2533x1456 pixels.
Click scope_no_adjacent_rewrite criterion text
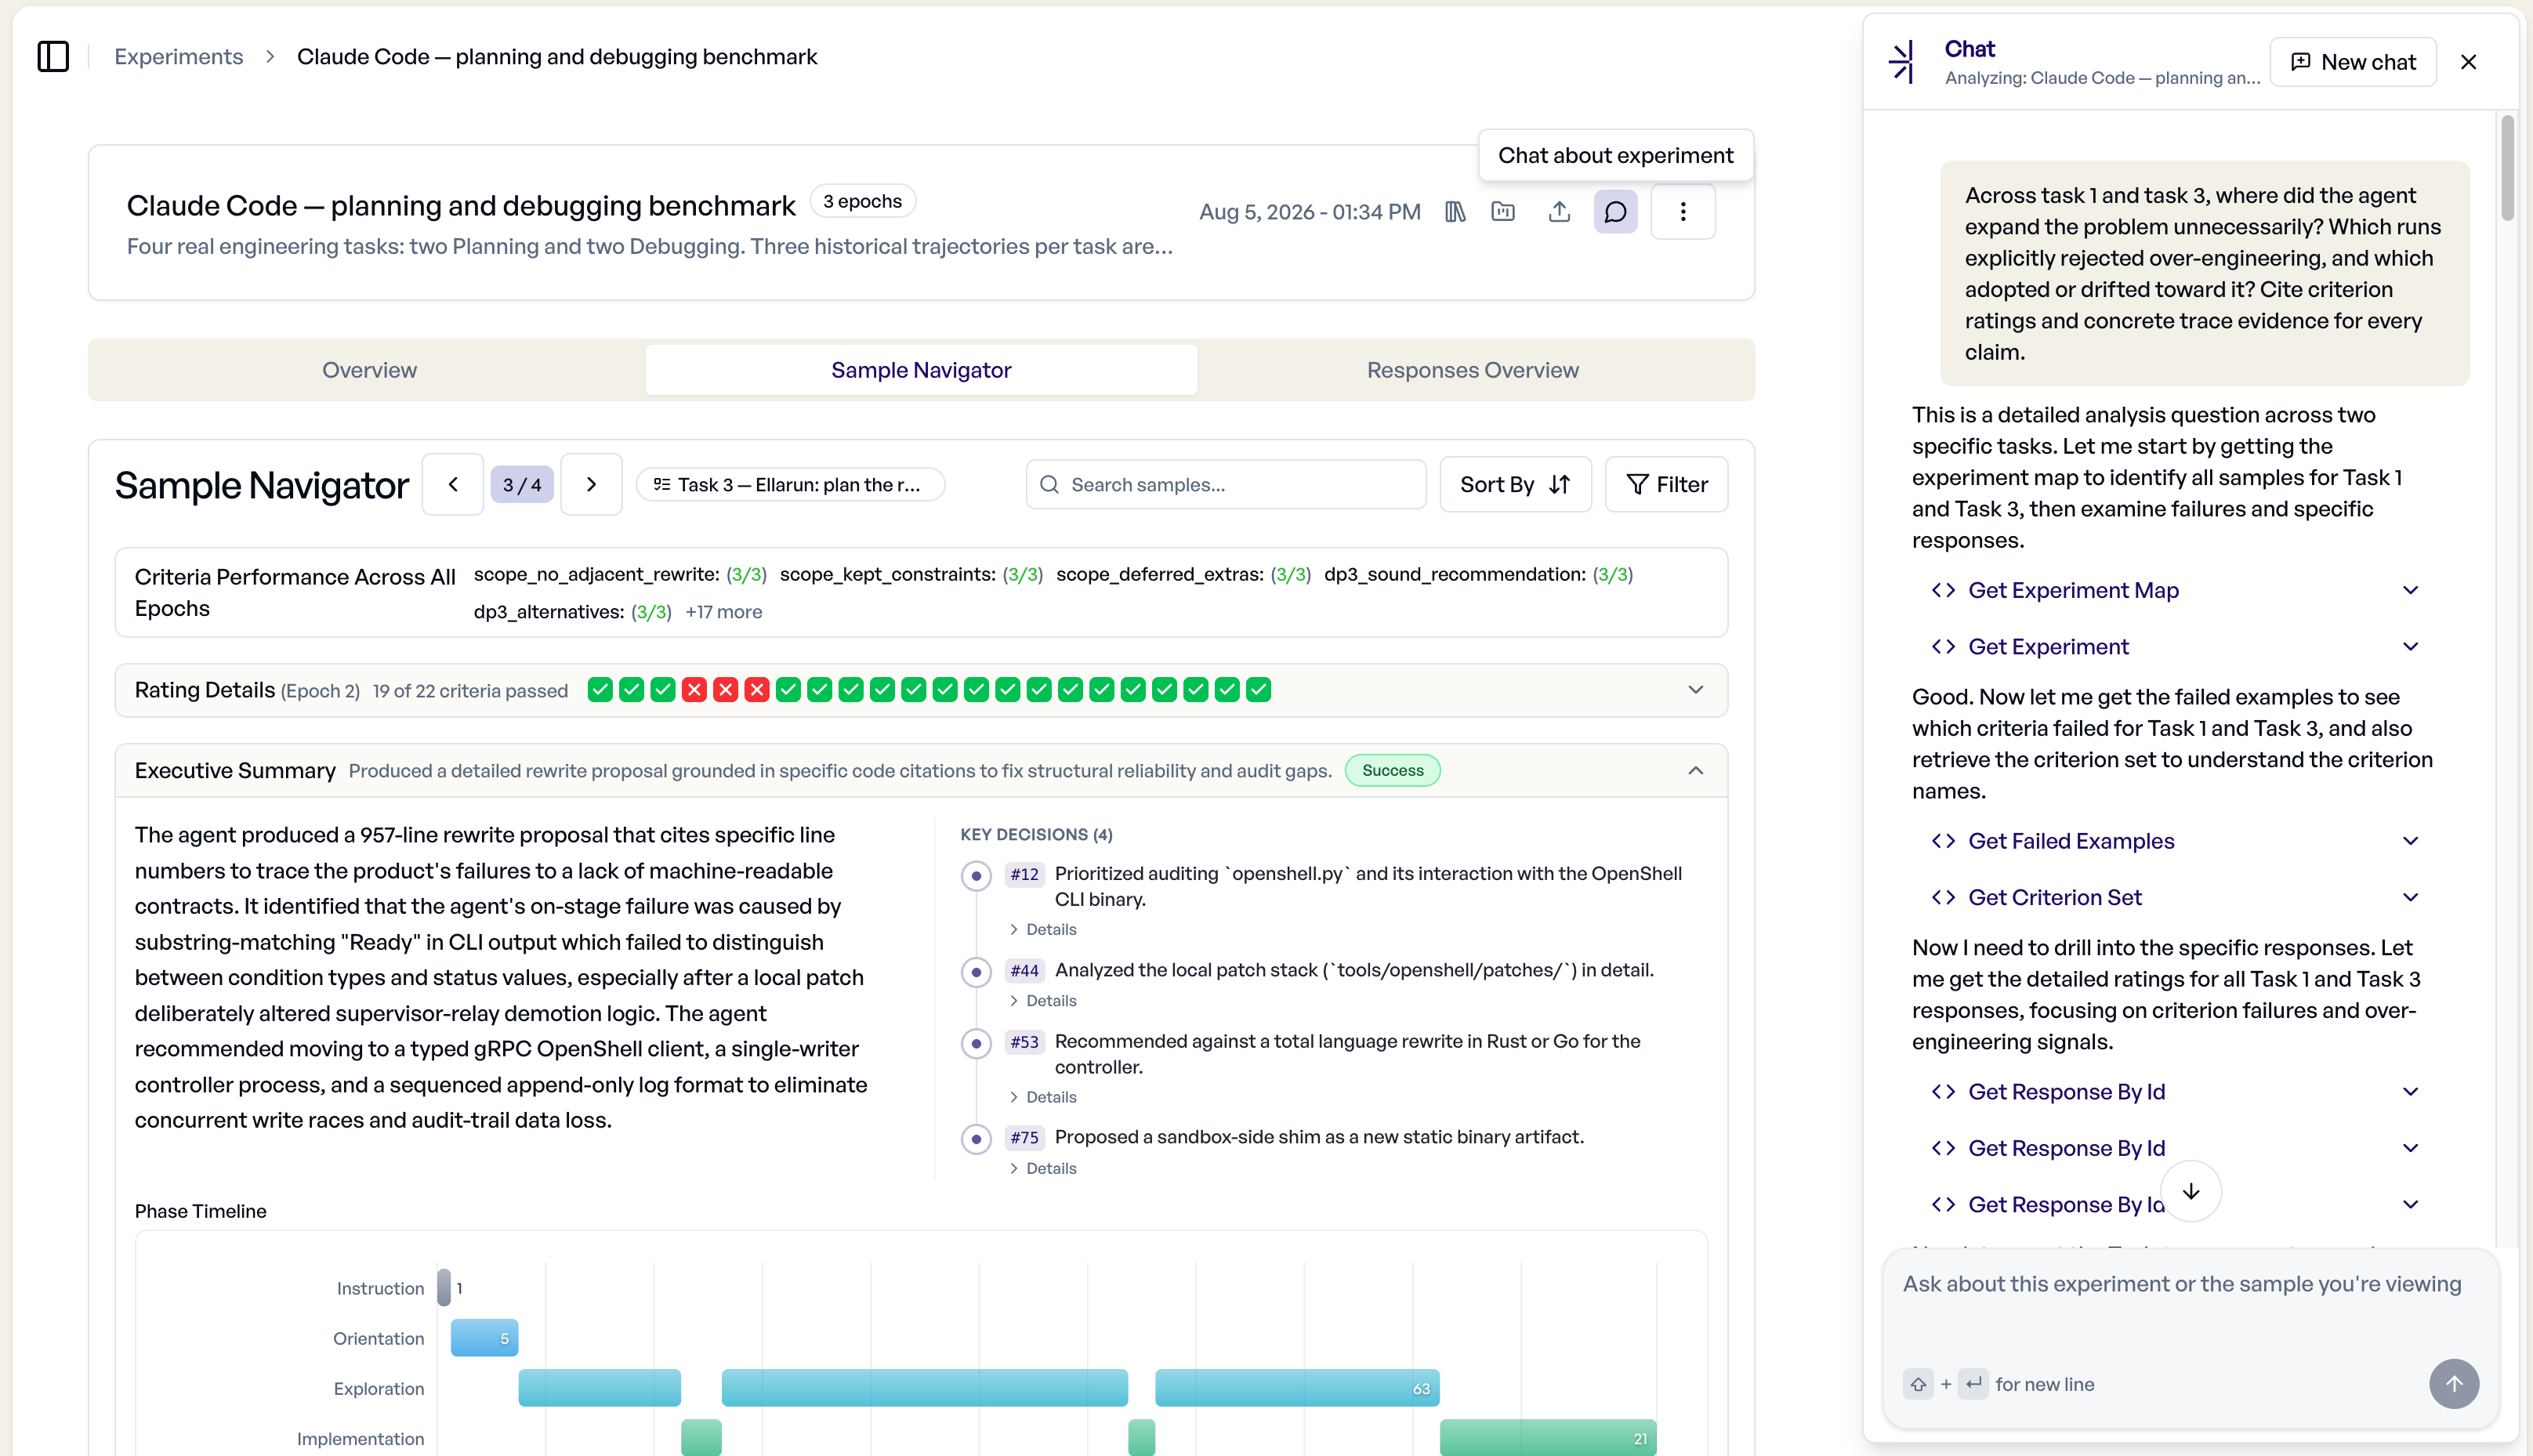[596, 575]
